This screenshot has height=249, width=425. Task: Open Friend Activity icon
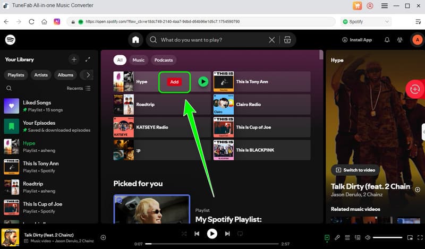pos(400,40)
